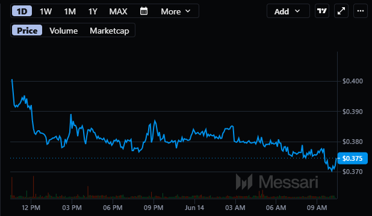Image resolution: width=372 pixels, height=216 pixels.
Task: Select the Price chart tab
Action: (27, 30)
